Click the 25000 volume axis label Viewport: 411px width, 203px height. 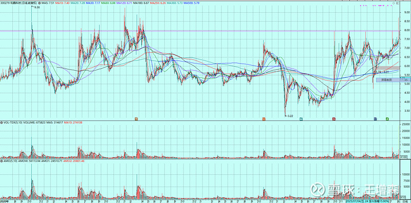tap(405, 124)
